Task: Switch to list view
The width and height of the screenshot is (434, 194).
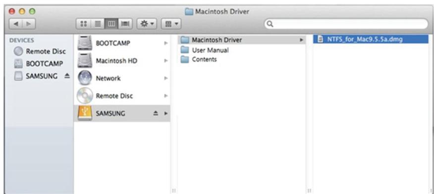Action: pyautogui.click(x=98, y=24)
